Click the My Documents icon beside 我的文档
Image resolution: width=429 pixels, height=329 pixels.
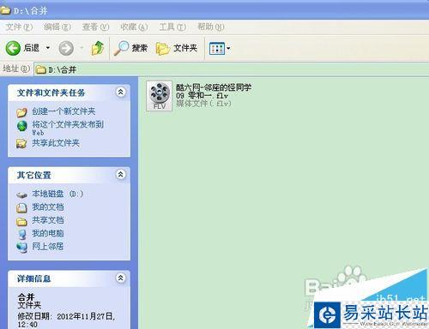[x=21, y=207]
